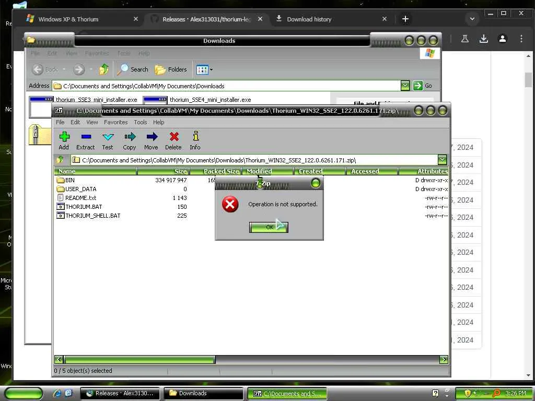Select the USER_DATA folder
This screenshot has height=401, width=535.
76,189
